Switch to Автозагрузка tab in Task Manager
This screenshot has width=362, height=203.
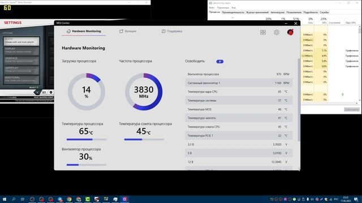click(277, 12)
